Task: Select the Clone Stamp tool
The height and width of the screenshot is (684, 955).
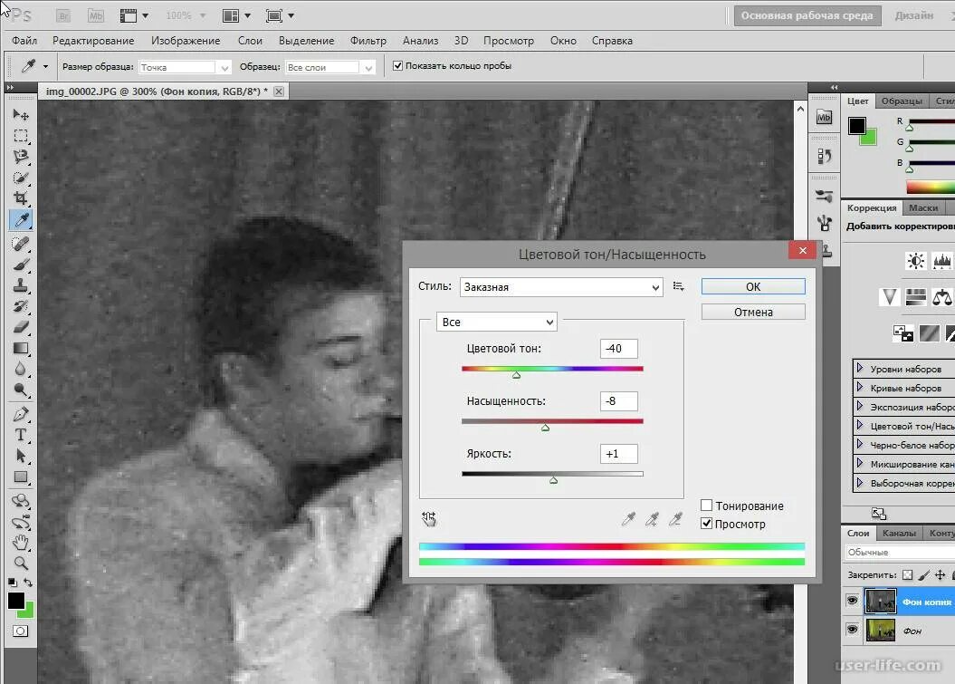Action: point(21,285)
